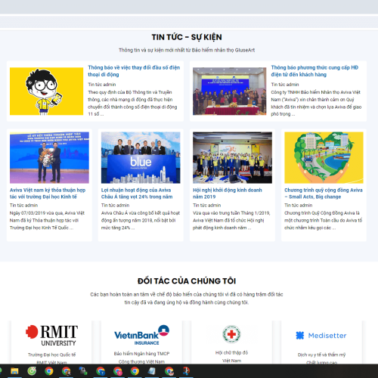The image size is (378, 378).
Task: Open the Snipping Tool scissors taskbar icon
Action: pos(187,371)
